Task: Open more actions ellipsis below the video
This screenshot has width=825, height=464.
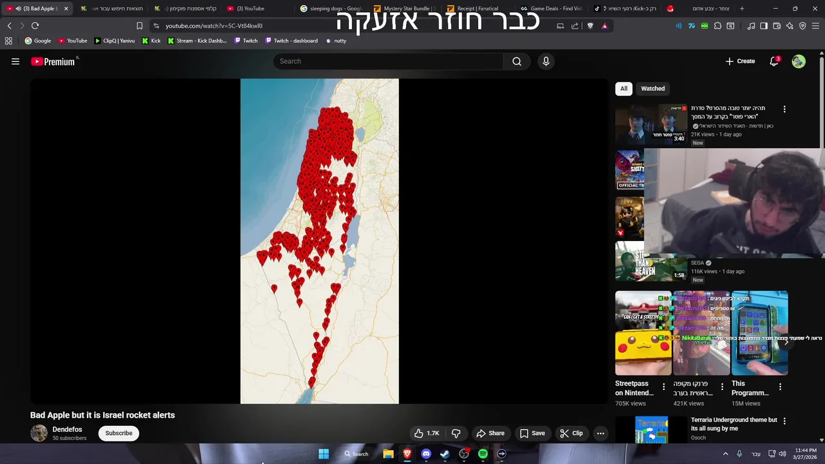Action: 601,433
